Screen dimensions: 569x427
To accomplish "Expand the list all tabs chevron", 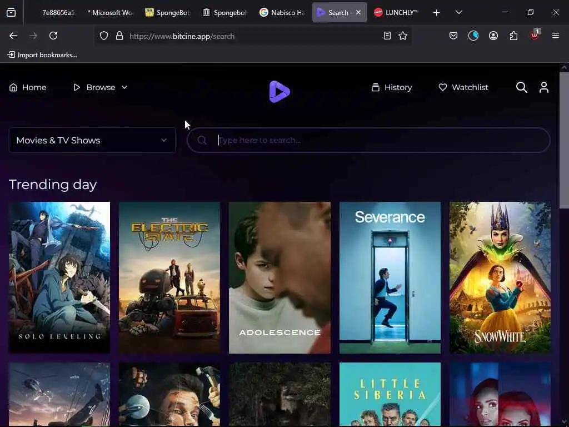I will (x=458, y=12).
